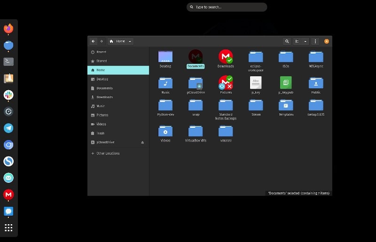Select the Downloads folder with MEGA badge
376x242 pixels.
pos(226,59)
